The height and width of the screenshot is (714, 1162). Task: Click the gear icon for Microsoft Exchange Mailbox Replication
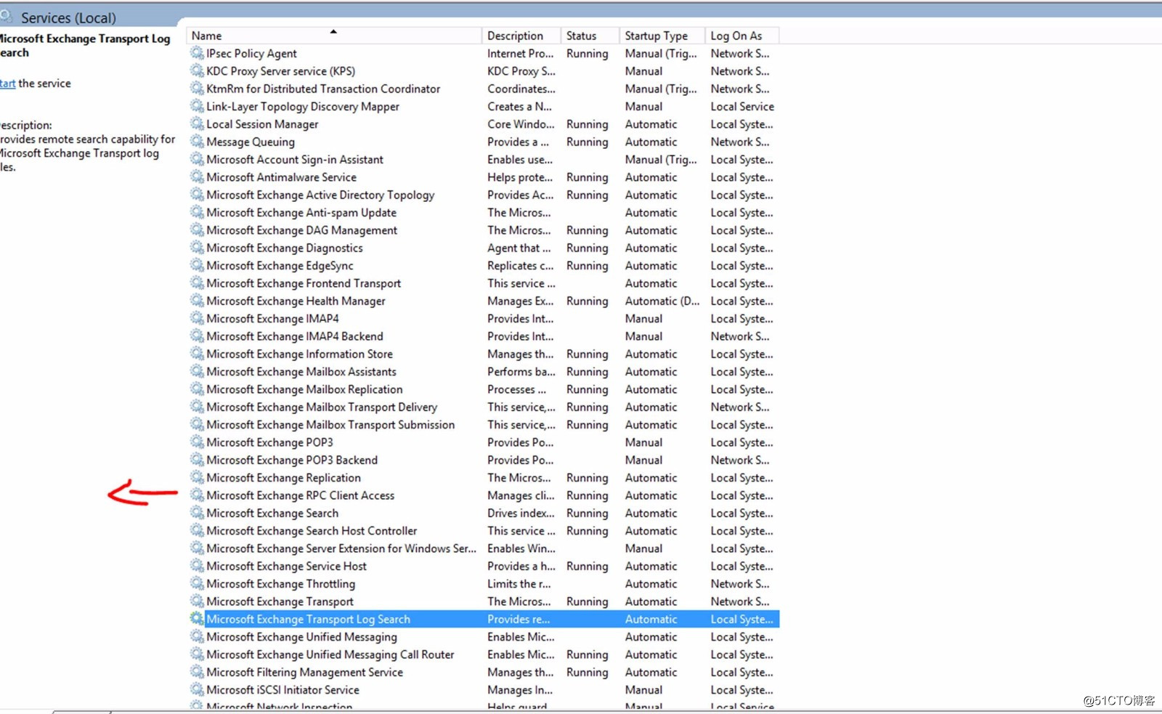(x=197, y=389)
